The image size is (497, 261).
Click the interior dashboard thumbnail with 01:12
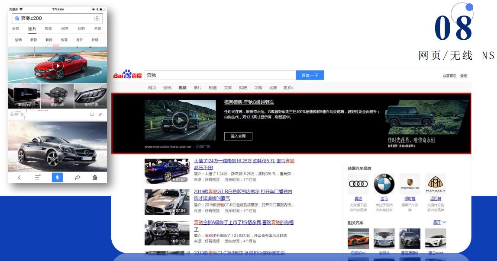167,233
